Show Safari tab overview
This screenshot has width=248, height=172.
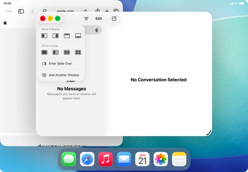pyautogui.click(x=116, y=11)
